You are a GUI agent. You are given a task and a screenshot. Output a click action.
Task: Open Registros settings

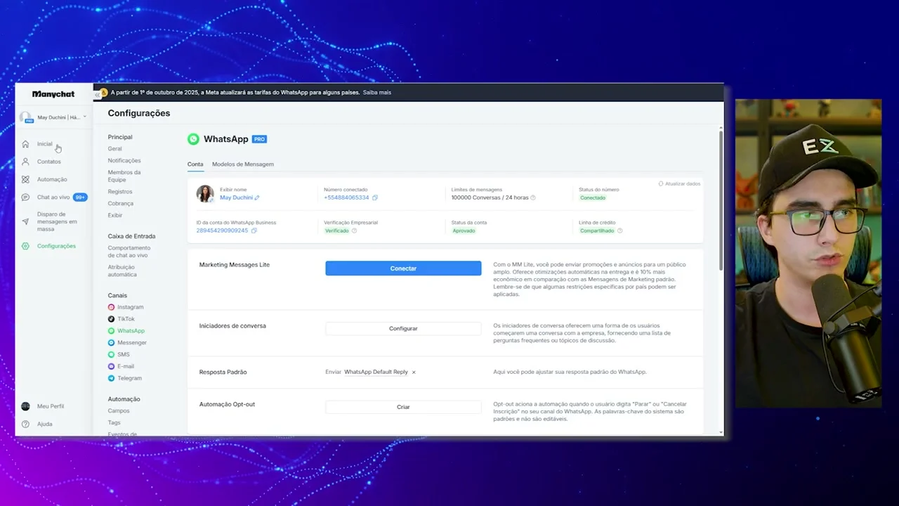[x=120, y=192]
